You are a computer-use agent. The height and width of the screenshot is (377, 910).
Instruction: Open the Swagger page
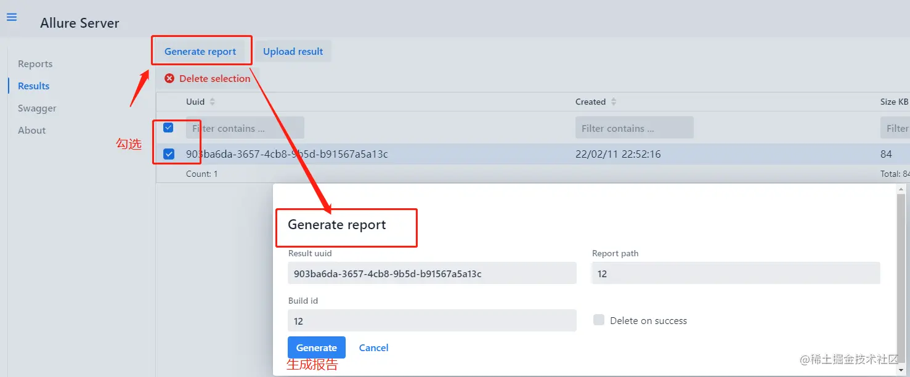point(37,108)
